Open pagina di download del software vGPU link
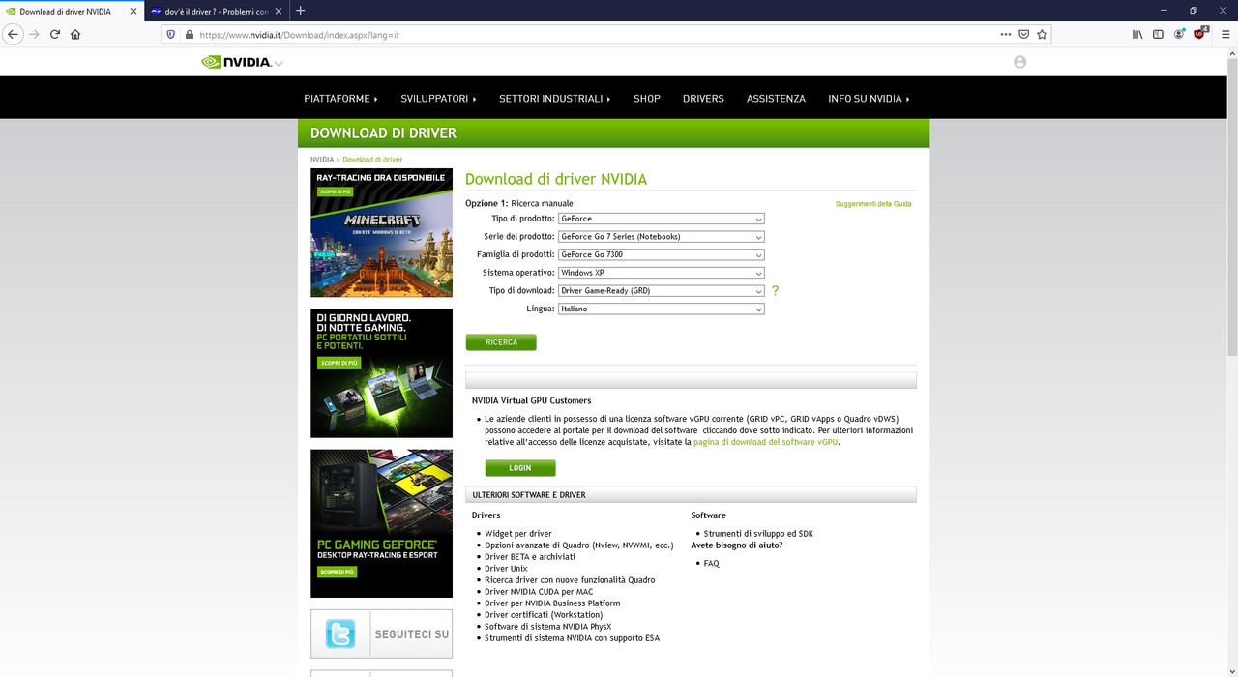 (x=766, y=442)
